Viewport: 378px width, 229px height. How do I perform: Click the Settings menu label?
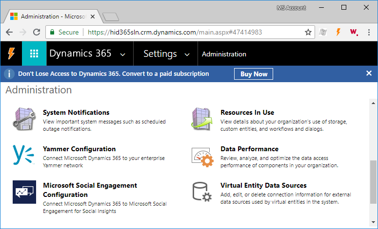(x=160, y=54)
